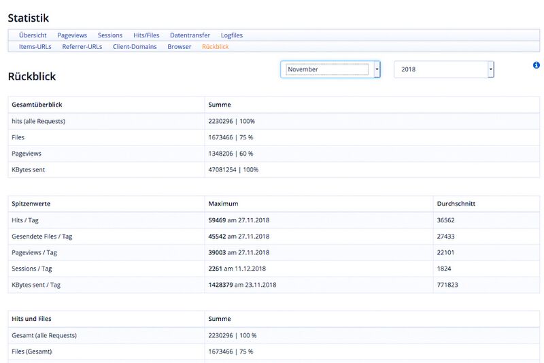Click the 'KBytes sent' row label
Screen dimensions: 544x363
tap(28, 169)
